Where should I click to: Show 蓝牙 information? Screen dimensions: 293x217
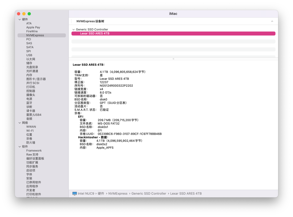(29, 103)
